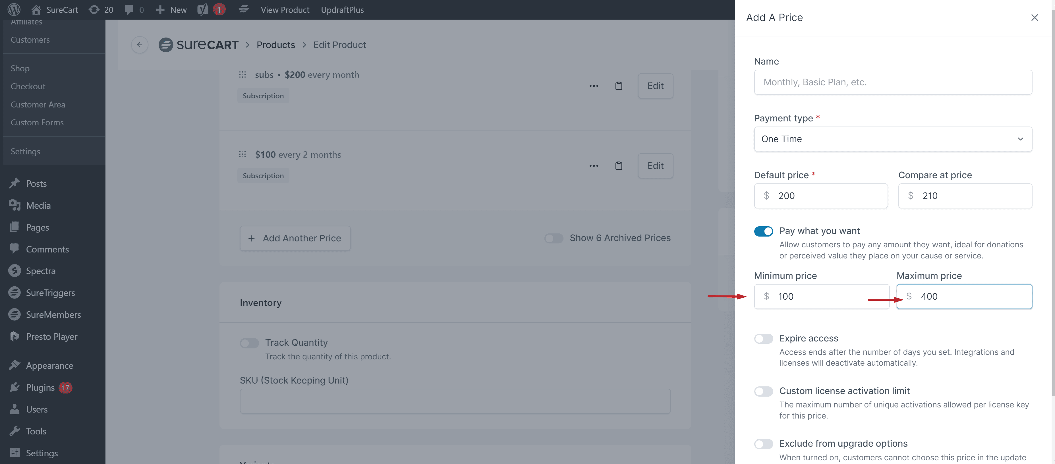Click the updates icon showing 20
The height and width of the screenshot is (464, 1055).
coord(94,9)
